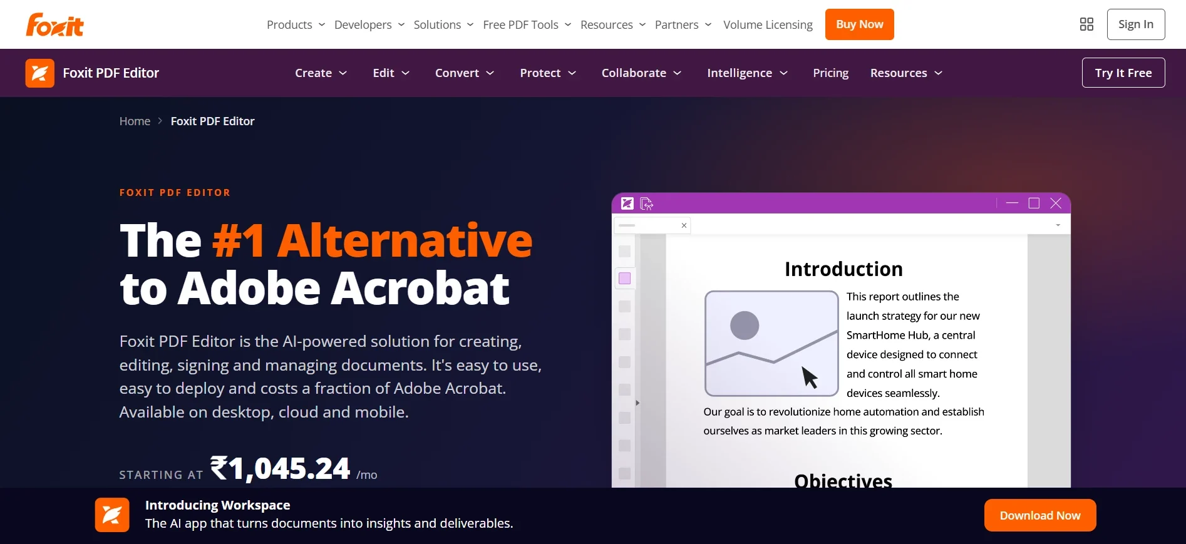The width and height of the screenshot is (1186, 544).
Task: Go to the Pricing page
Action: click(x=830, y=73)
